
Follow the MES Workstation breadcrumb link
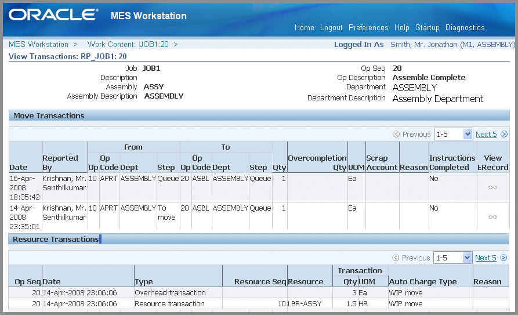(38, 44)
